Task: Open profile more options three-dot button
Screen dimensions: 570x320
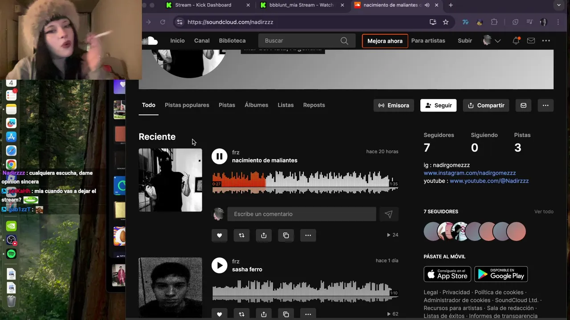Action: coord(546,105)
